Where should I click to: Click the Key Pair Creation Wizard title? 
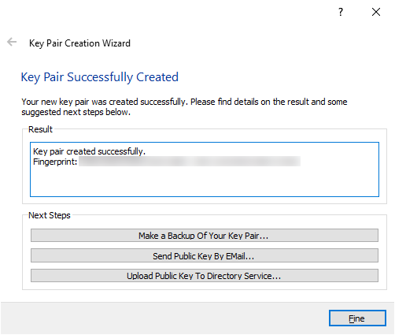(x=79, y=43)
